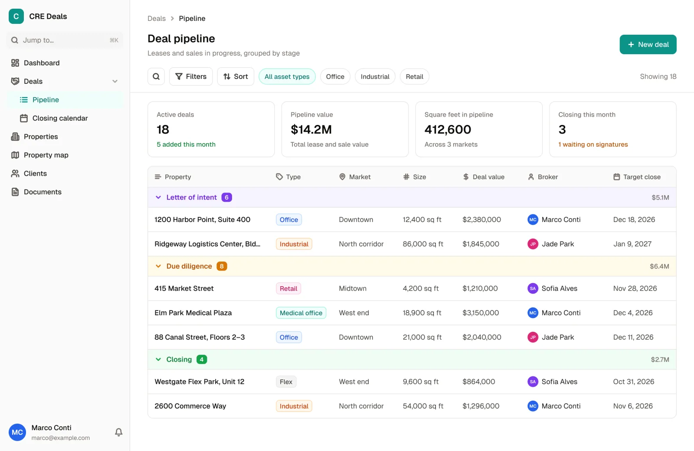This screenshot has width=694, height=451.
Task: Collapse the Due diligence group
Action: [158, 266]
